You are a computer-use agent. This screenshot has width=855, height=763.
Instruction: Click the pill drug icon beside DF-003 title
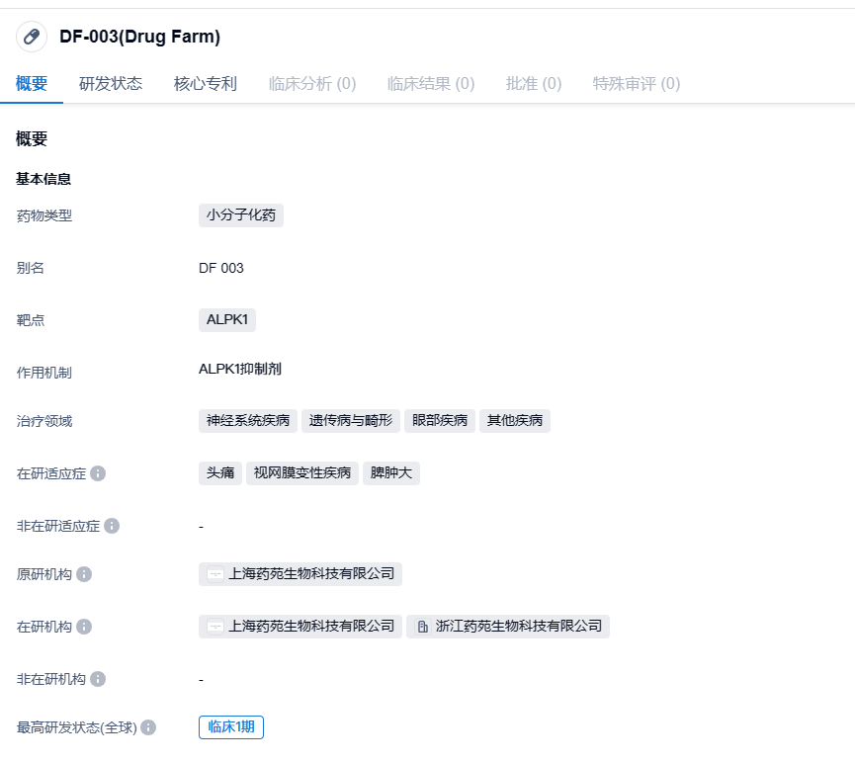tap(32, 37)
